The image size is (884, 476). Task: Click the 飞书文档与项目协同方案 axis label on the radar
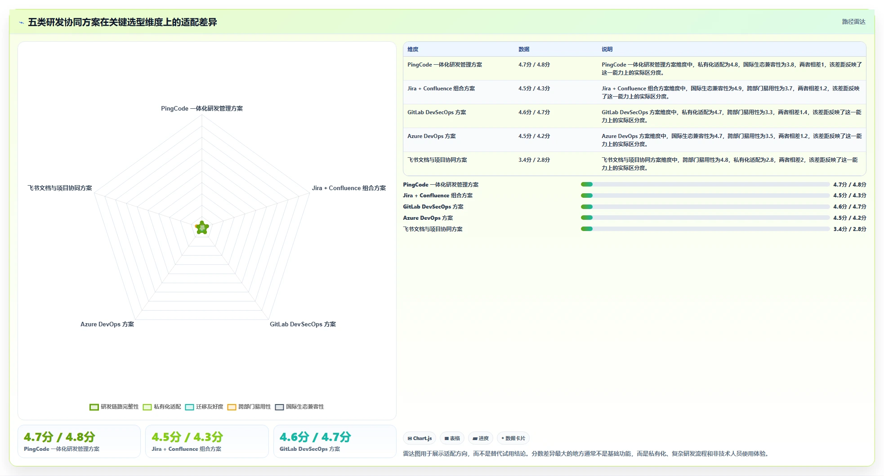tap(60, 188)
